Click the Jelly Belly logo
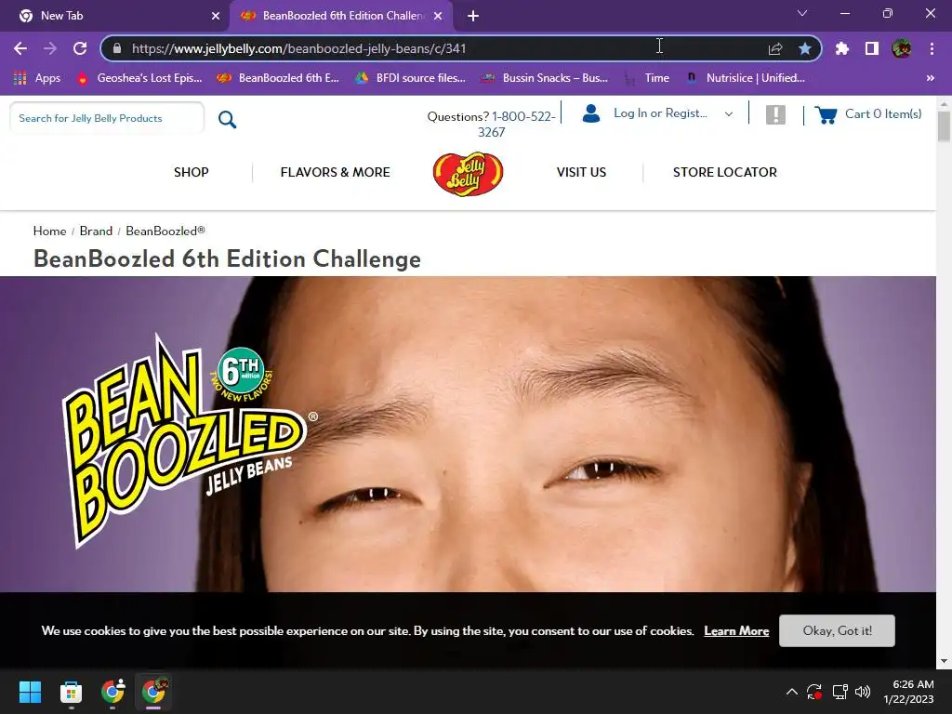Screen dimensions: 952x714 tap(468, 174)
